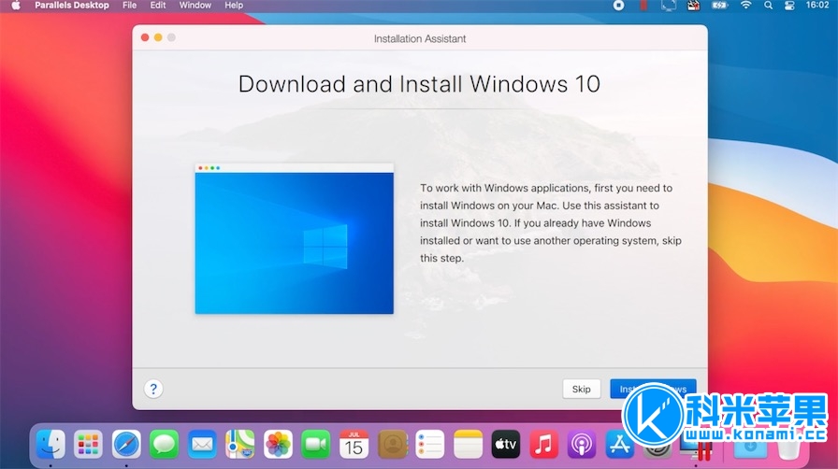Launch Safari from the Dock

(126, 445)
